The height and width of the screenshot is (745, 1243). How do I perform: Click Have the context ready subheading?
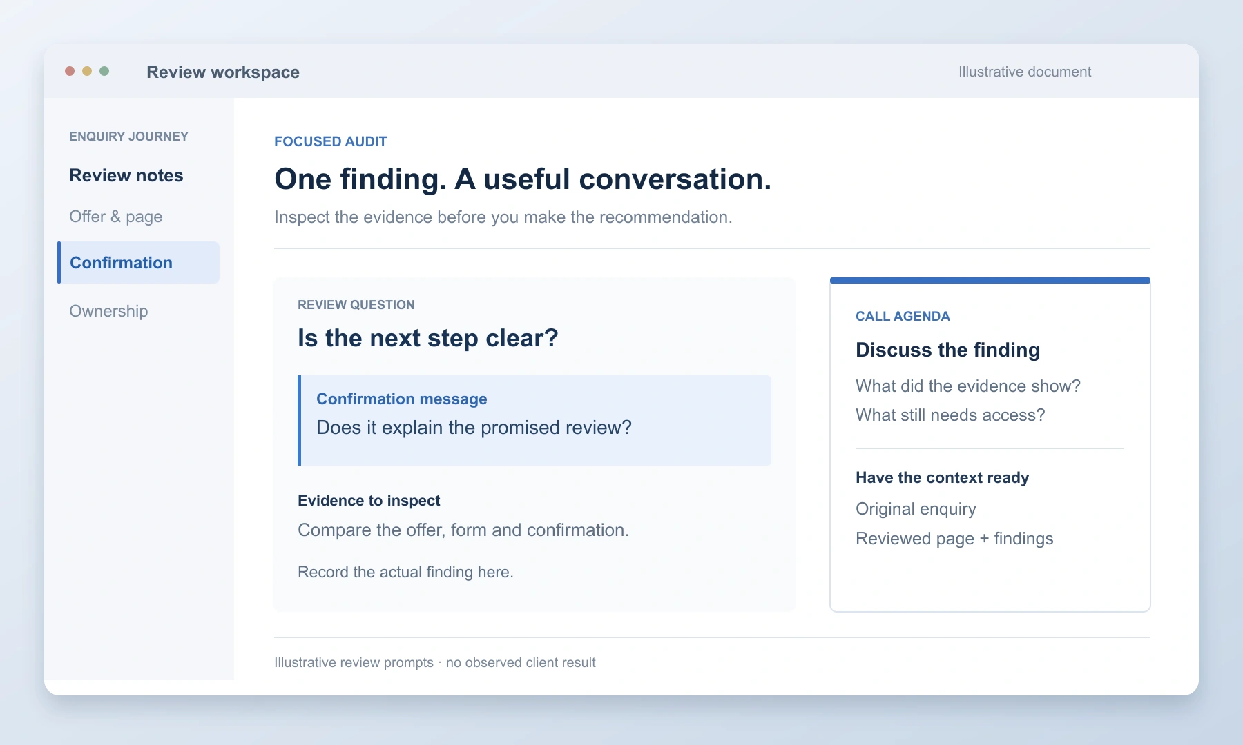click(942, 477)
